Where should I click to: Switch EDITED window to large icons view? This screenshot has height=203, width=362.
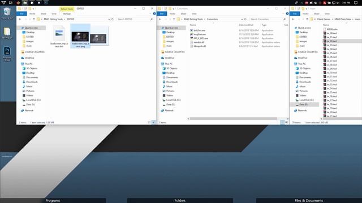click(x=153, y=122)
